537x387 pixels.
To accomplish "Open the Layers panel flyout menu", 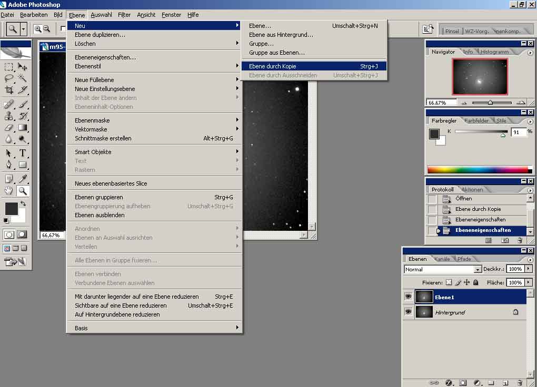I will [x=530, y=260].
